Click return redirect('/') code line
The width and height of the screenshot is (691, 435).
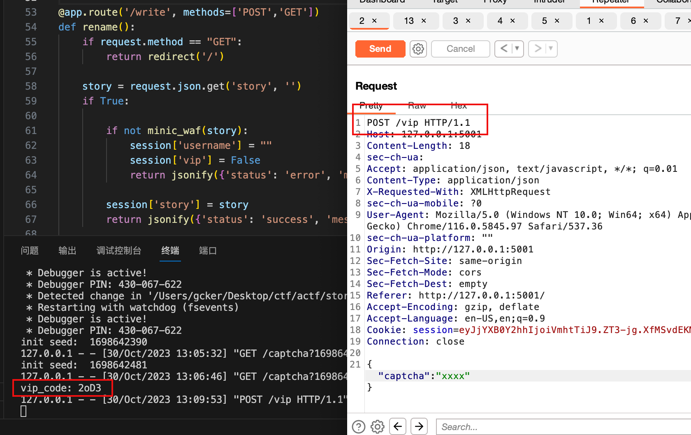(x=165, y=57)
